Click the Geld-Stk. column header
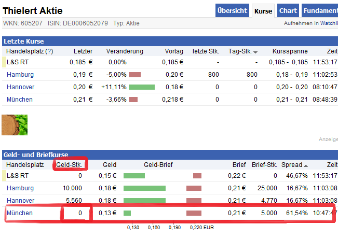The image size is (338, 238). tap(69, 165)
